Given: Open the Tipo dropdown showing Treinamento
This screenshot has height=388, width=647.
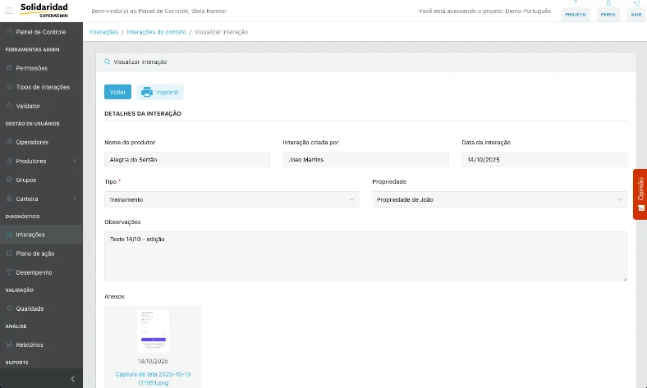Looking at the screenshot, I should tap(232, 199).
